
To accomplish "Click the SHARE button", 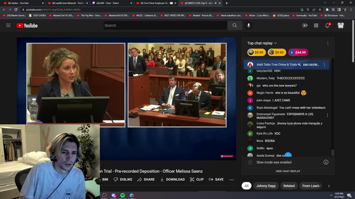I will [146, 180].
